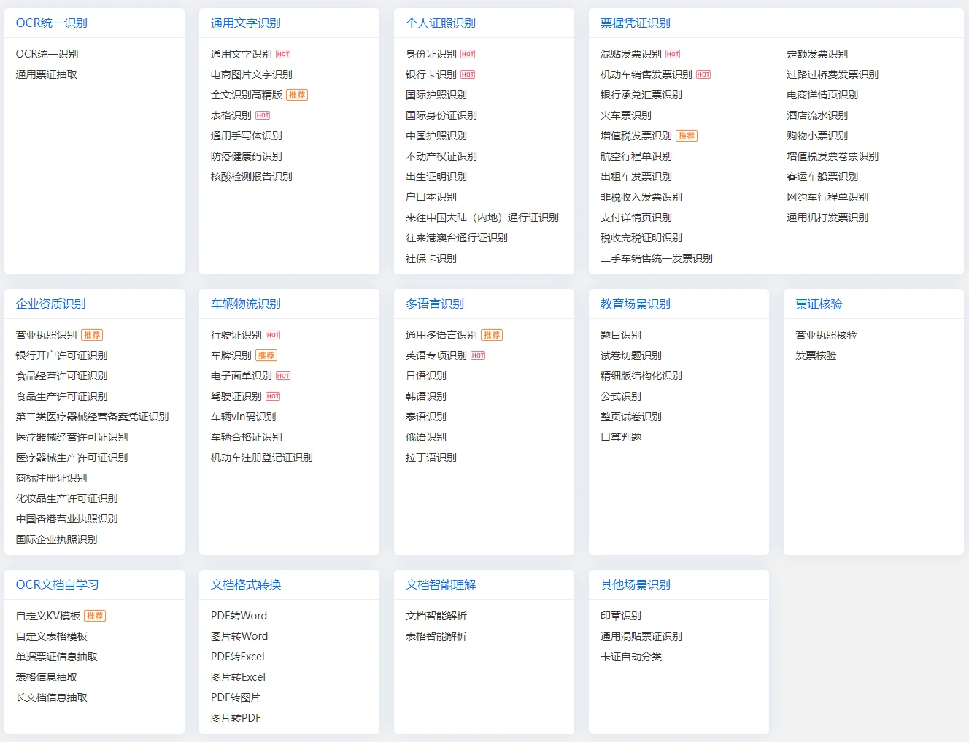
Task: Click the 推荐 badge next to 全文识别高精版
Action: pos(297,95)
